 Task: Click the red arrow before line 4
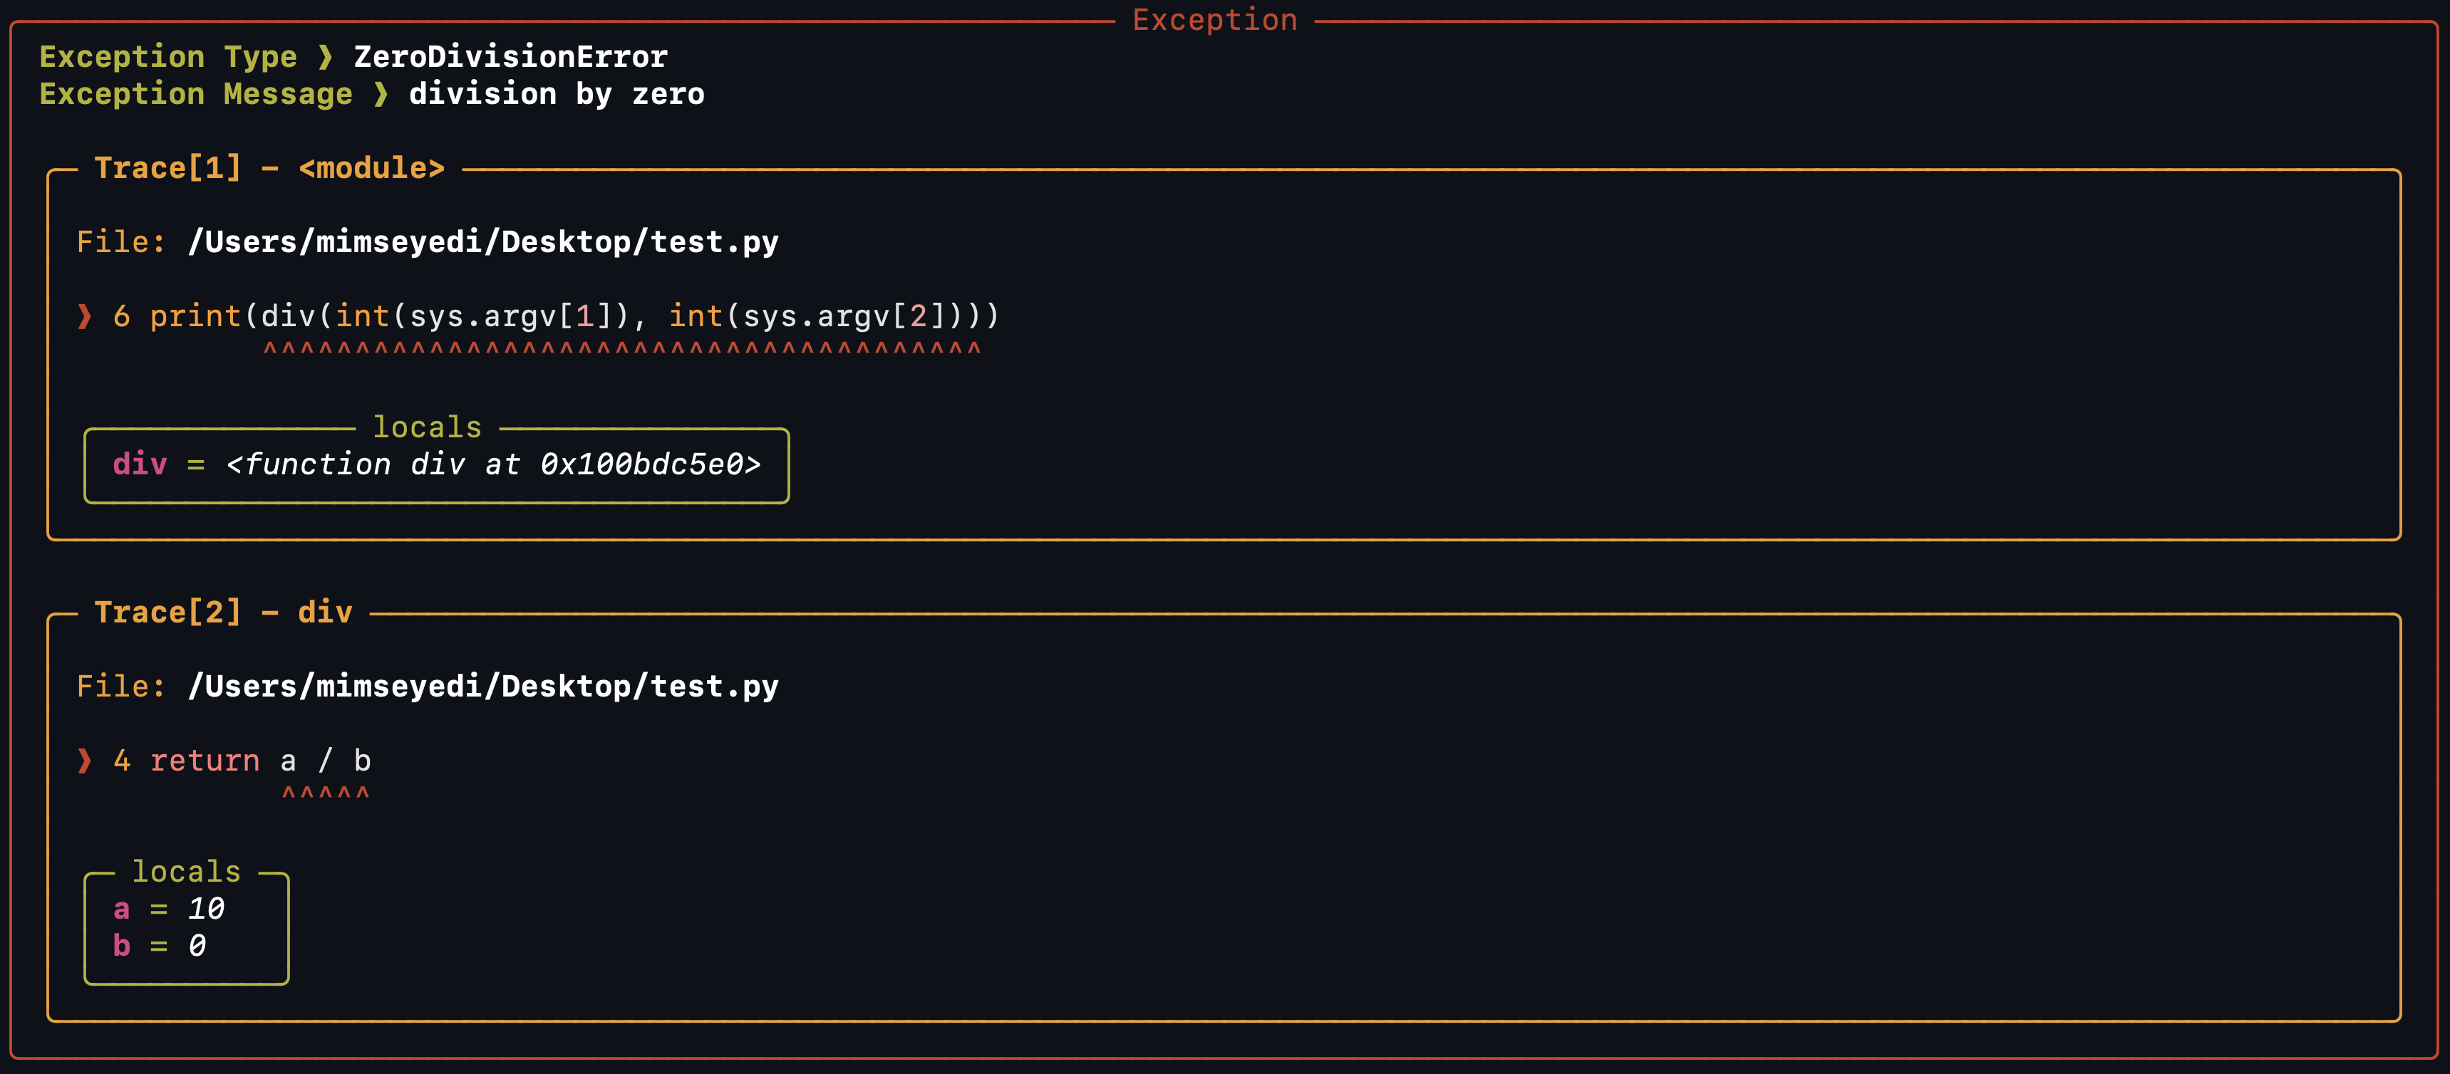(x=85, y=761)
